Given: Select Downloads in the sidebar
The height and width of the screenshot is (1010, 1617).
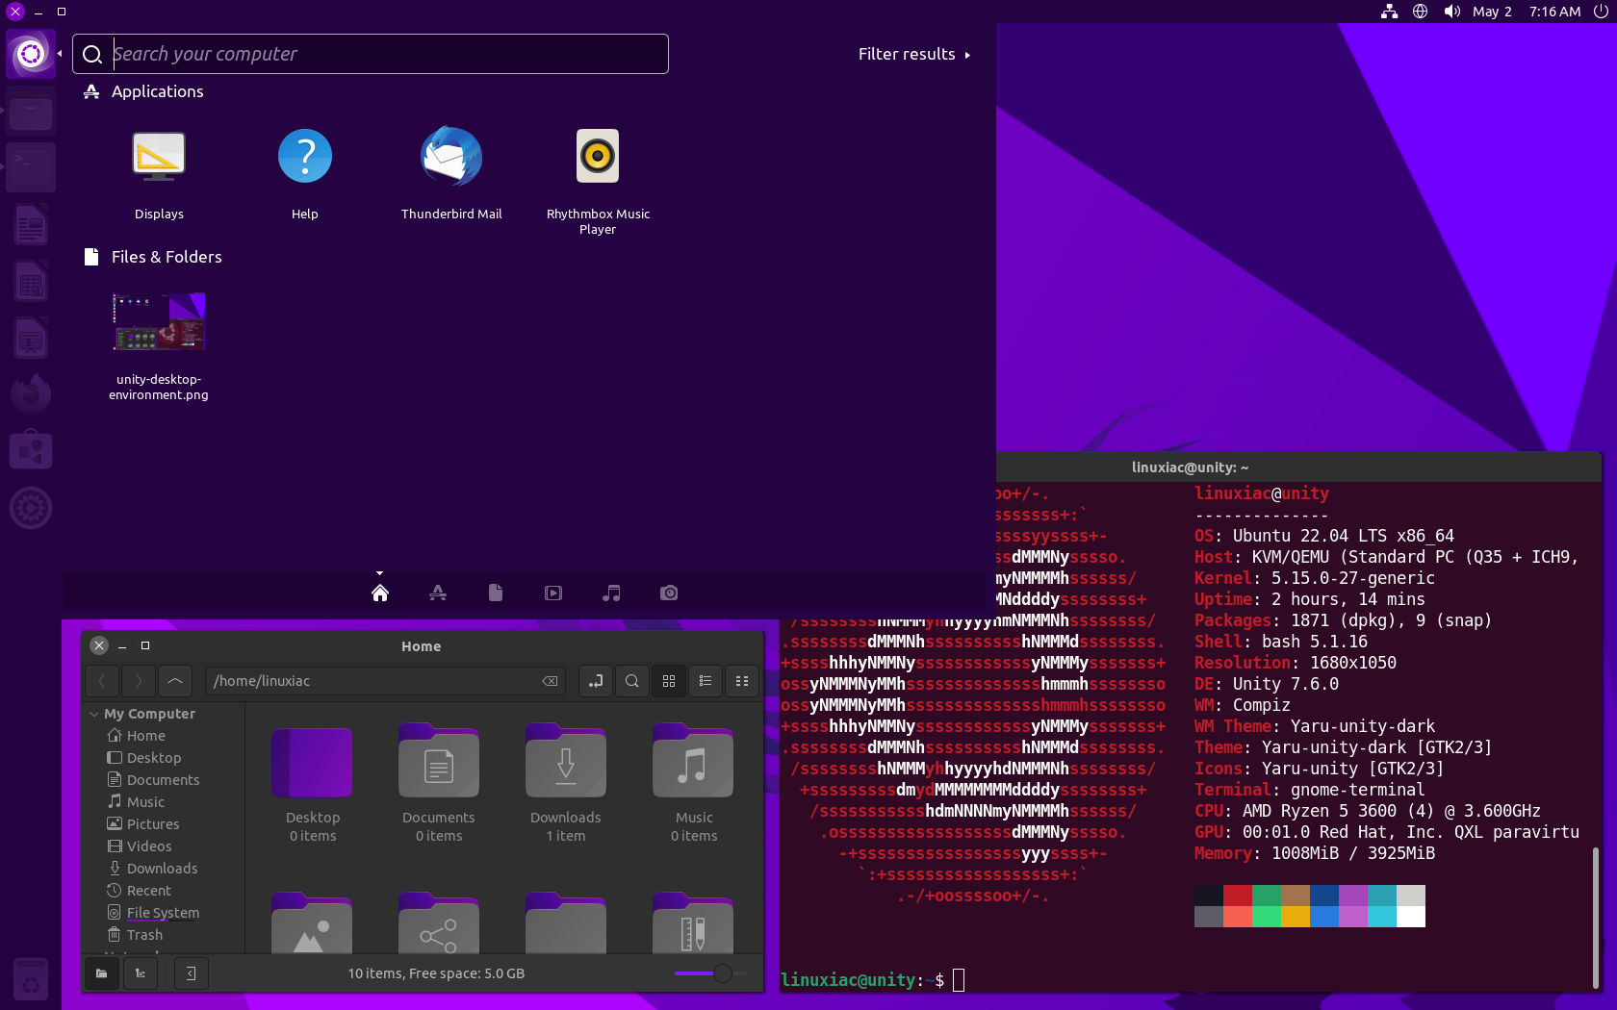Looking at the screenshot, I should pos(162,869).
